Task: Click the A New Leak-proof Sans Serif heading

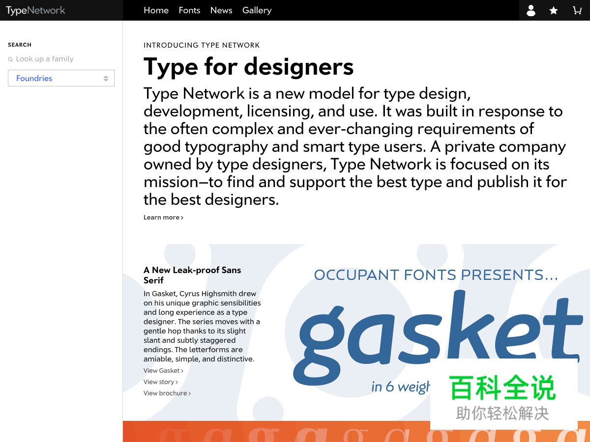Action: 192,275
